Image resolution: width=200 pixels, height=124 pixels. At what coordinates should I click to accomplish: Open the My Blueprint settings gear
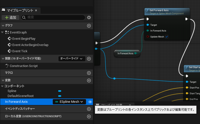pos(89,17)
